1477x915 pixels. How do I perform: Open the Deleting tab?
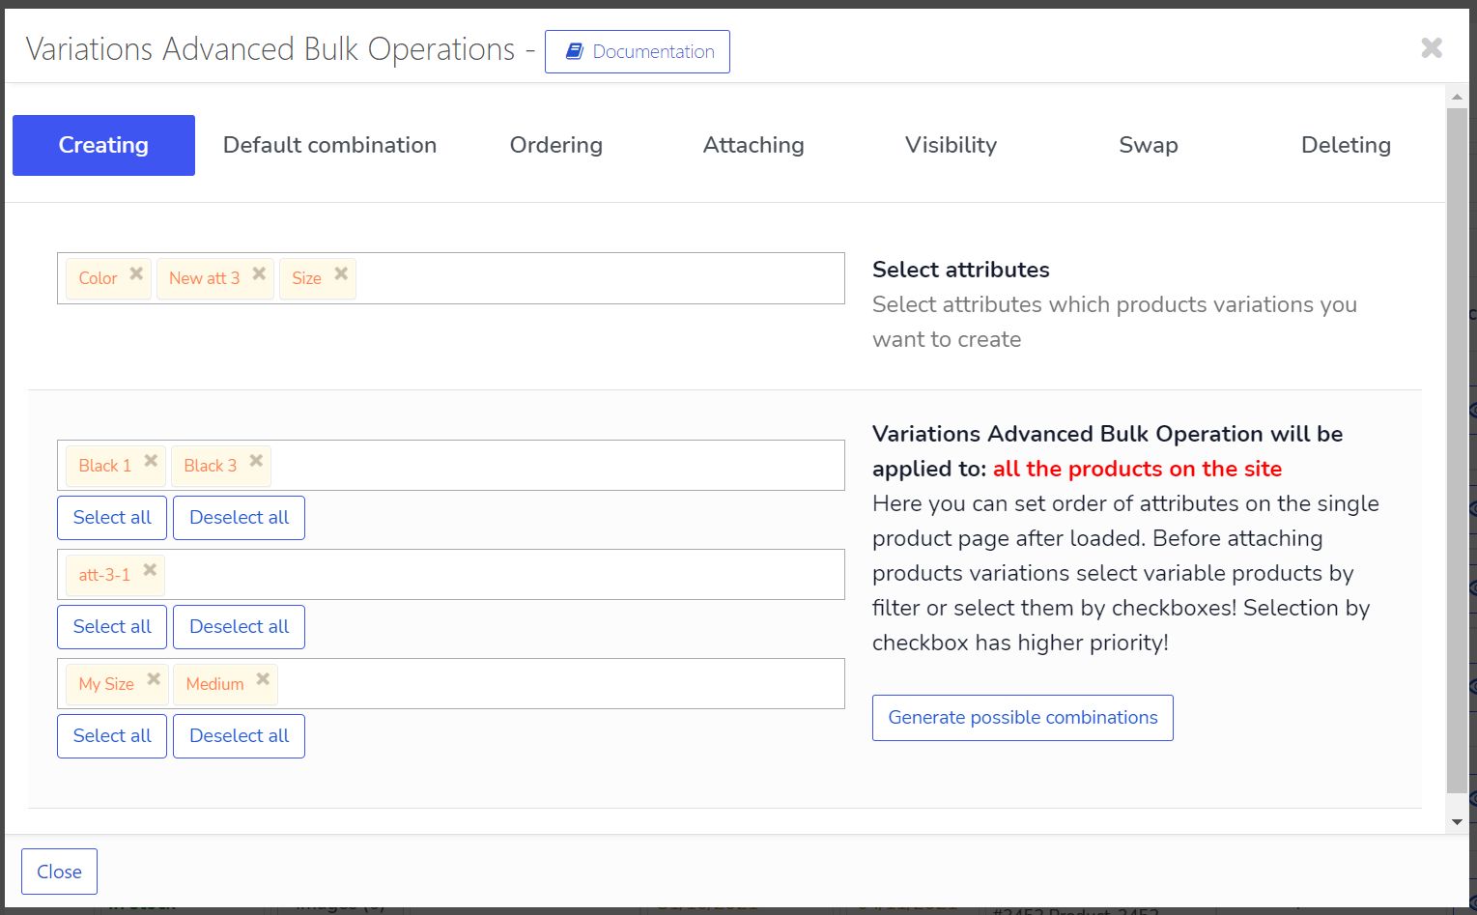point(1346,145)
